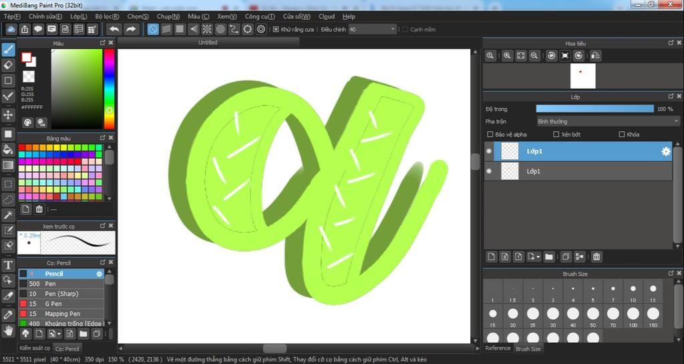Turn snap off with the crossed-circle icon
The image size is (684, 364).
click(153, 29)
